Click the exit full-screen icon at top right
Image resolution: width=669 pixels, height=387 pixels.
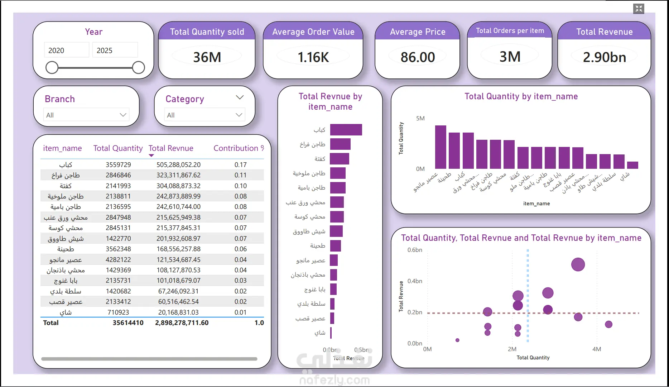pos(639,9)
